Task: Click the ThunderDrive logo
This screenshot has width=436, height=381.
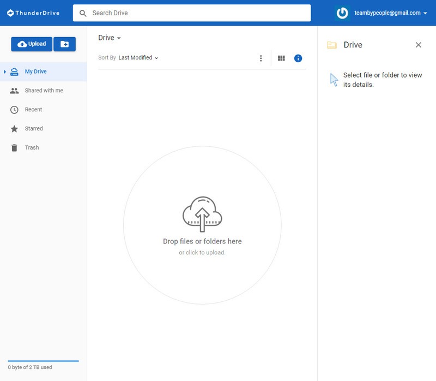Action: 33,13
